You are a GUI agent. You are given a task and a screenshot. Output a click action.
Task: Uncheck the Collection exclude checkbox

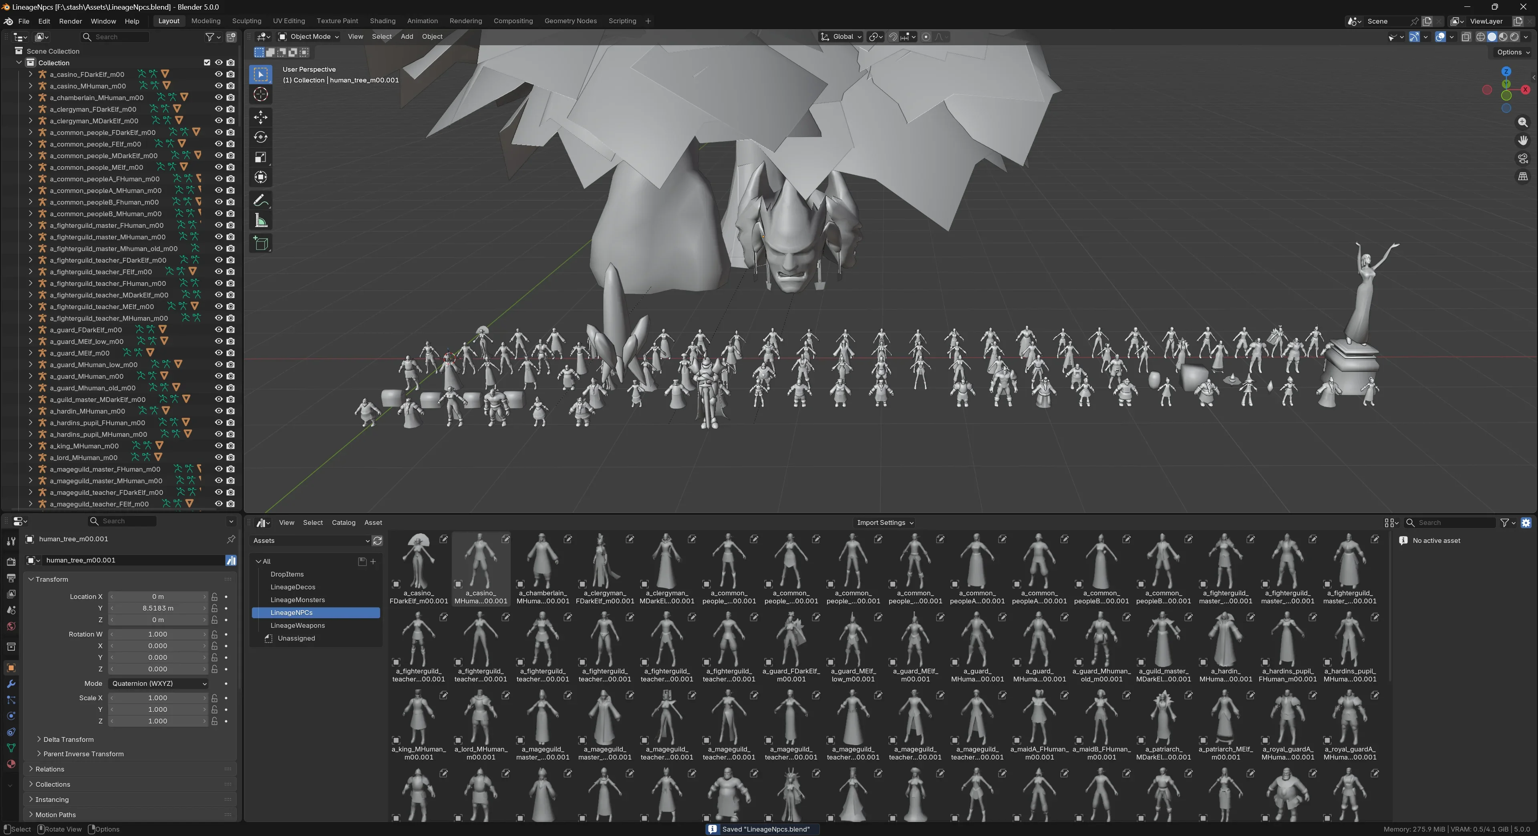point(207,62)
